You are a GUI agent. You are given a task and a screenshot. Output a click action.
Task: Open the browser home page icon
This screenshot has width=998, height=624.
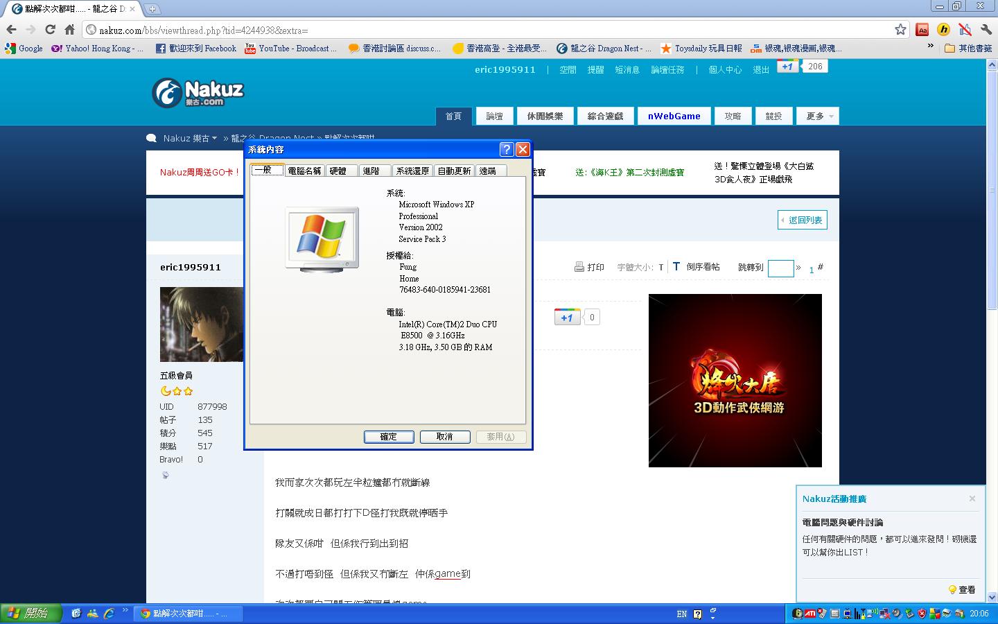(69, 29)
